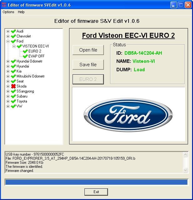Expand the Toyota tree node
The height and width of the screenshot is (200, 193).
click(x=8, y=101)
